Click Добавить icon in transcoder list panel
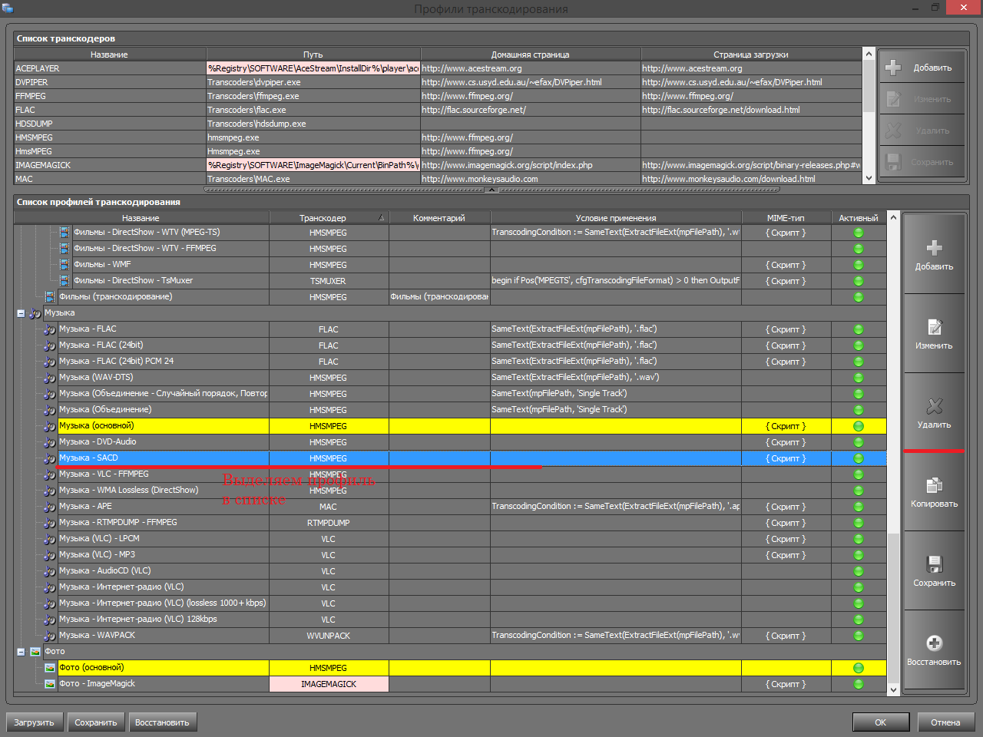Viewport: 983px width, 737px height. pyautogui.click(x=893, y=68)
